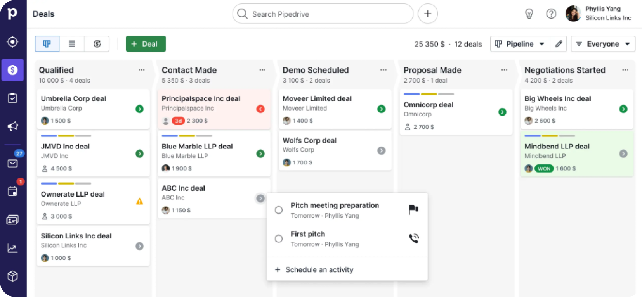Click Principalspace Inc overdue activity icon
The height and width of the screenshot is (297, 642).
(260, 109)
